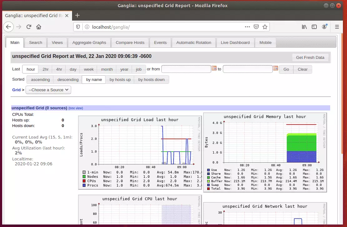Close the Ganglia browser tab
This screenshot has width=347, height=227.
point(67,16)
